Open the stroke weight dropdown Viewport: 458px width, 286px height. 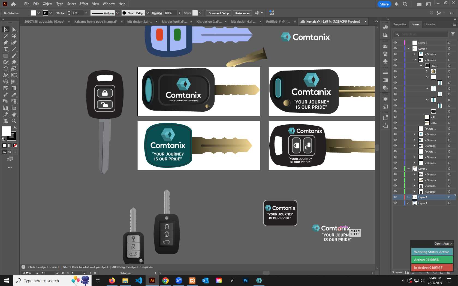[86, 13]
